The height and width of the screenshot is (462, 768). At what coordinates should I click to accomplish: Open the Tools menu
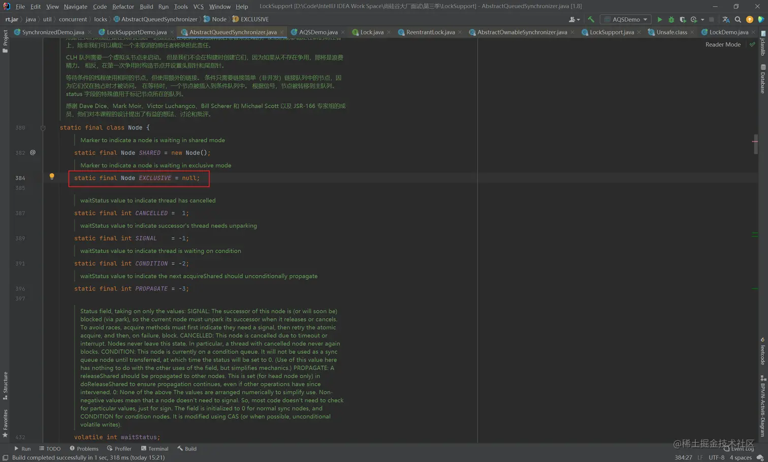[181, 7]
